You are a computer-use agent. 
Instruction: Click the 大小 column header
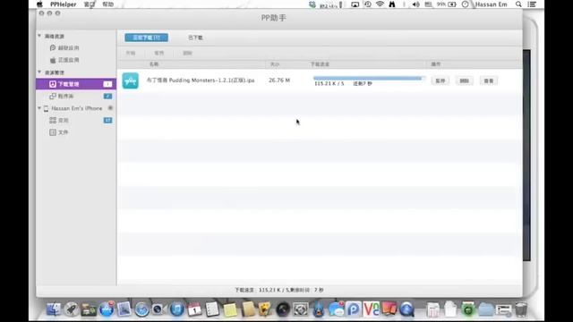coord(275,64)
